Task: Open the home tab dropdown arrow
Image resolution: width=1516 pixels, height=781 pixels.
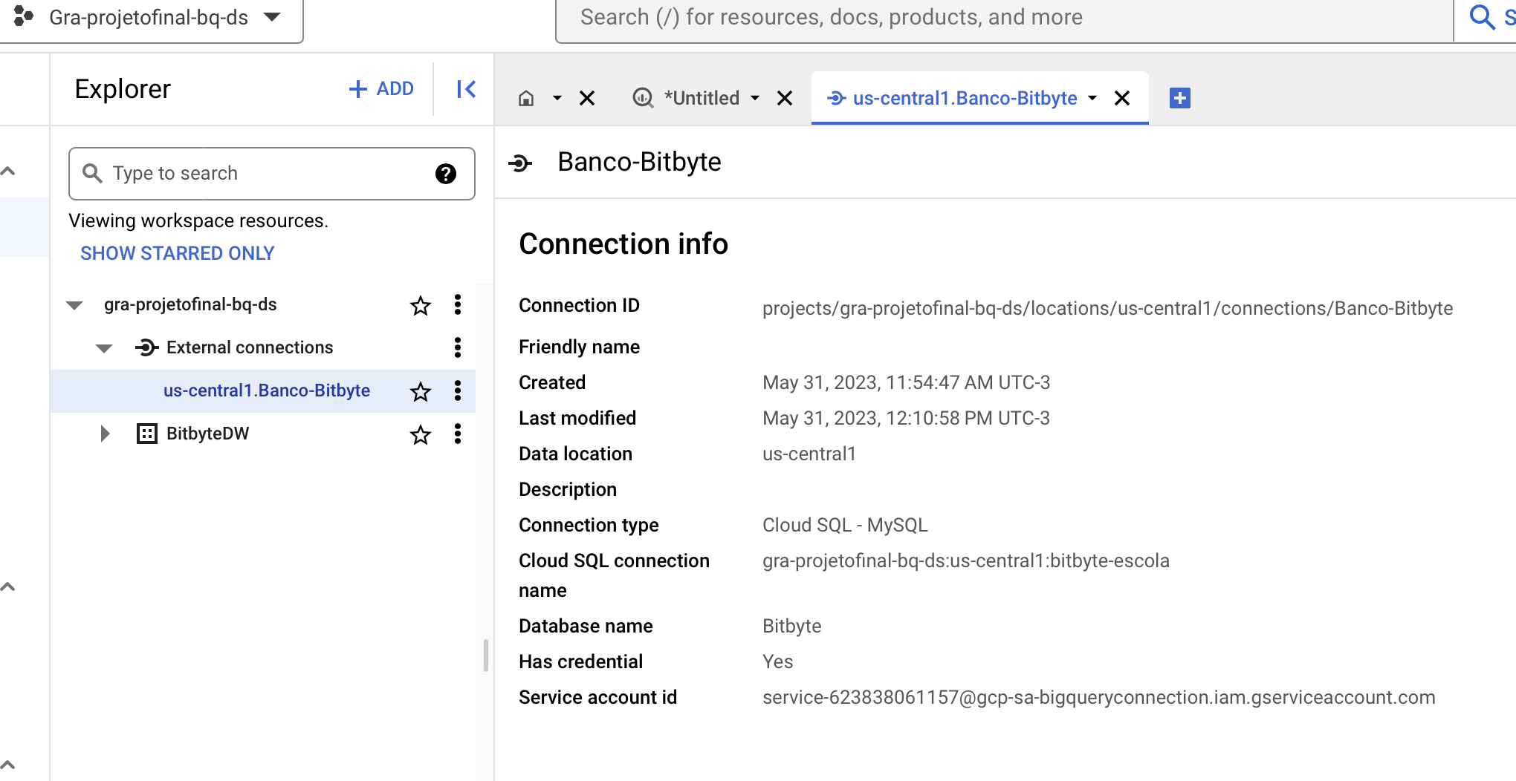Action: point(557,98)
